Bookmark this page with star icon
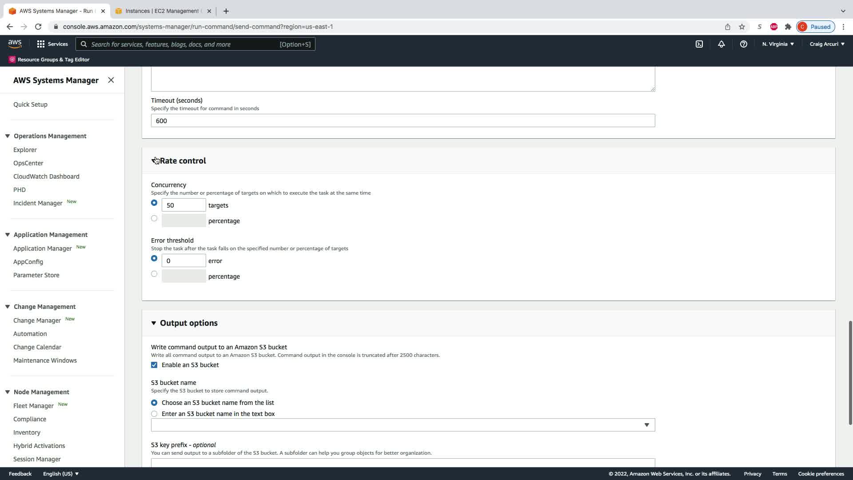 pyautogui.click(x=742, y=27)
